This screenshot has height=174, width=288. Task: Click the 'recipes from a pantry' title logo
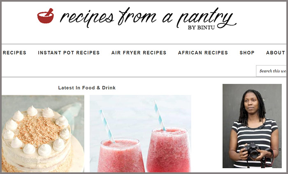tap(137, 17)
